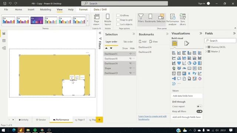This screenshot has width=237, height=133.
Task: Switch to Tab order in Selection pane
Action: [128, 42]
